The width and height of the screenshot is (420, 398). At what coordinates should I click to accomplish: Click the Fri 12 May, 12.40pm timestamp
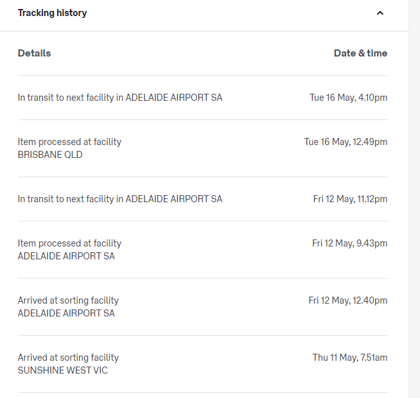tap(347, 300)
